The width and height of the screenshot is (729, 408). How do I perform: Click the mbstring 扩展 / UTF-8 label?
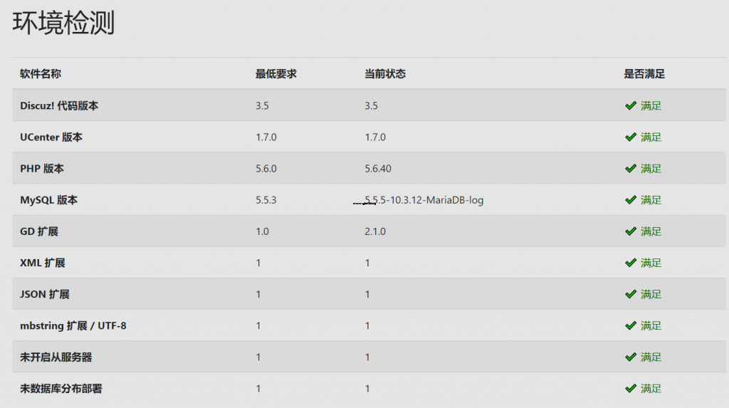coord(73,325)
